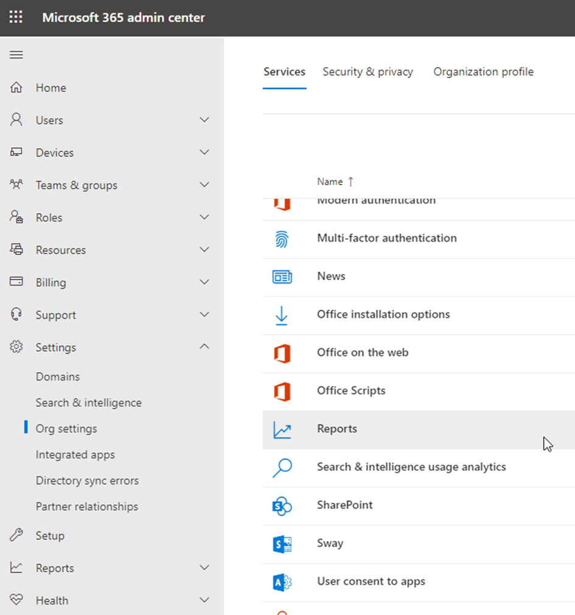The image size is (575, 615).
Task: Open Domains under Settings
Action: [58, 377]
